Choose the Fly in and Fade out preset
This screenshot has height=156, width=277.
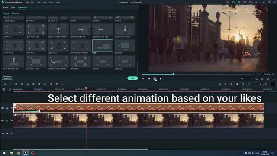pos(13,63)
